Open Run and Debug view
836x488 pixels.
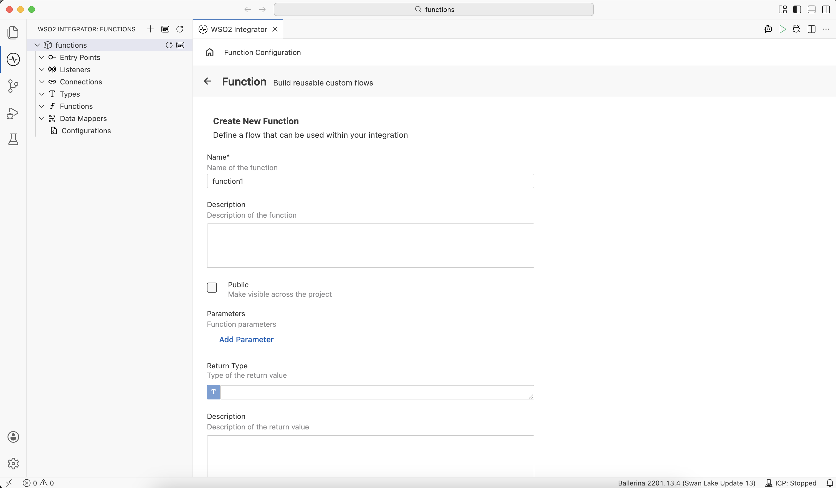13,113
